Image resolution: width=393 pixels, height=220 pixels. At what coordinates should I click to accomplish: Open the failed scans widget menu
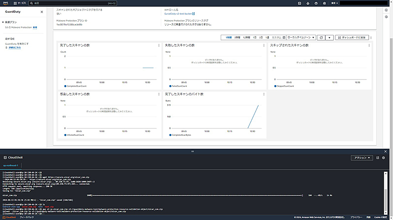264,45
